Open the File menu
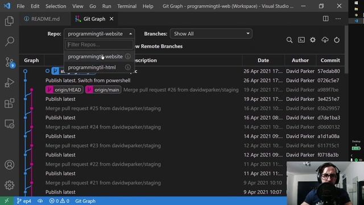364x205 pixels. [x=20, y=6]
